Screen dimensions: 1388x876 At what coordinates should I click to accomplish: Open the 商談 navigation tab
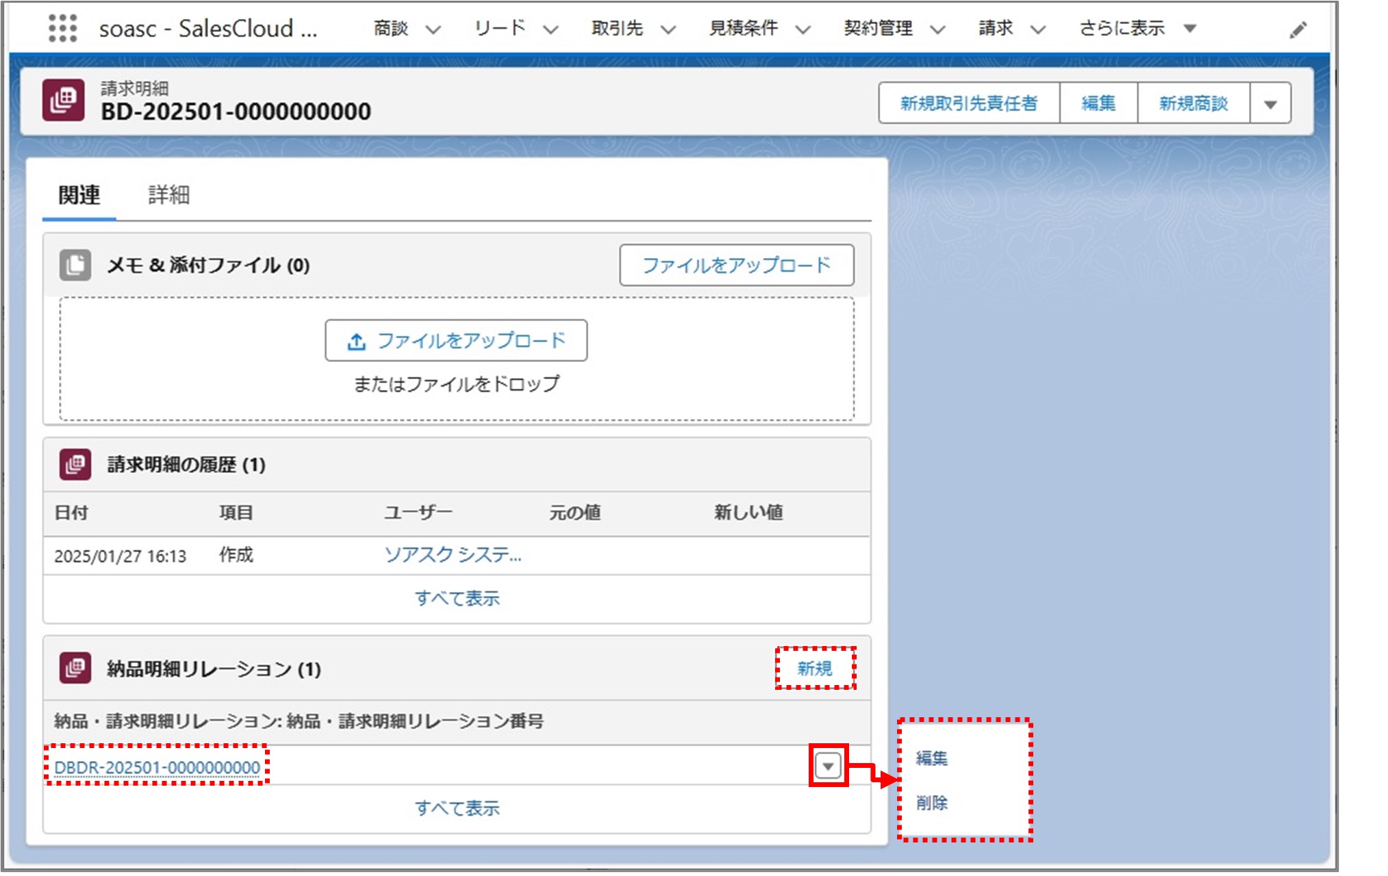391,29
